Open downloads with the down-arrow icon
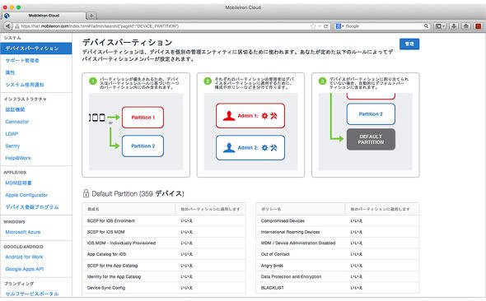Viewport: 486px width, 301px height. (x=454, y=26)
